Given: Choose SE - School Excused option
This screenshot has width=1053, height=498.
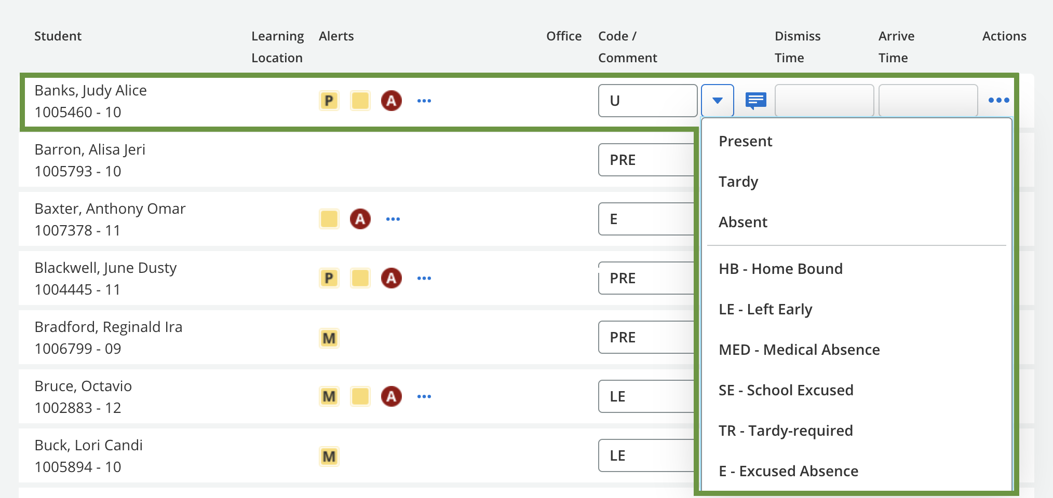Looking at the screenshot, I should [x=787, y=390].
